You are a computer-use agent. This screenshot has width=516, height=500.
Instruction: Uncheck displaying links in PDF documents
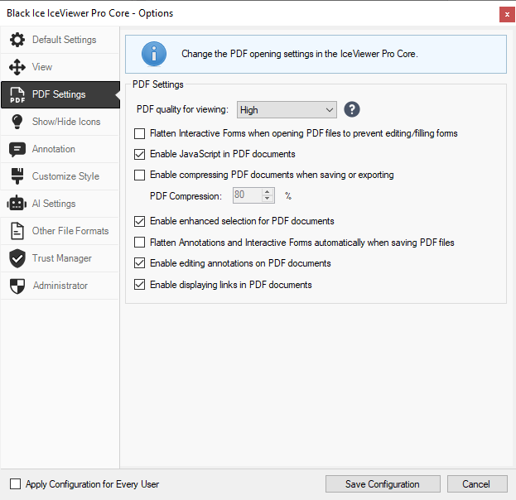point(139,285)
